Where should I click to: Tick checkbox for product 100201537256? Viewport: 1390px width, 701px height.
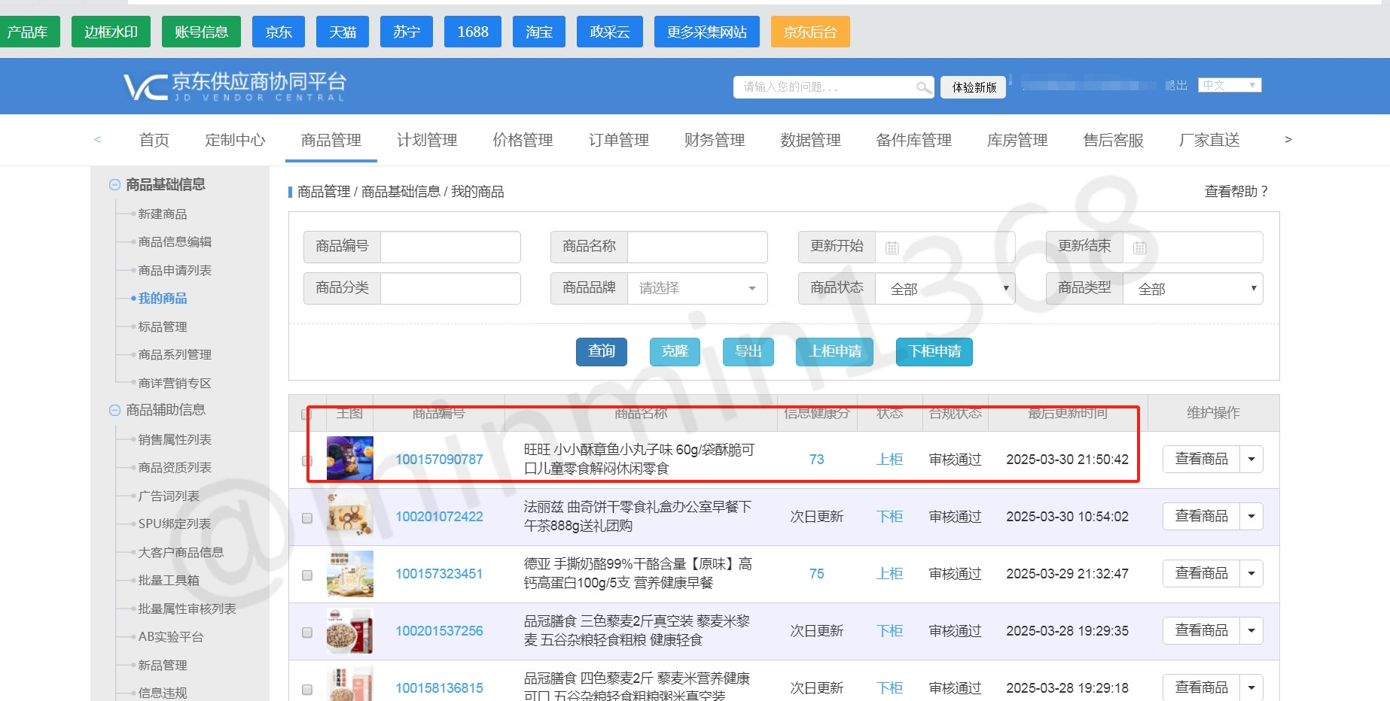[307, 632]
